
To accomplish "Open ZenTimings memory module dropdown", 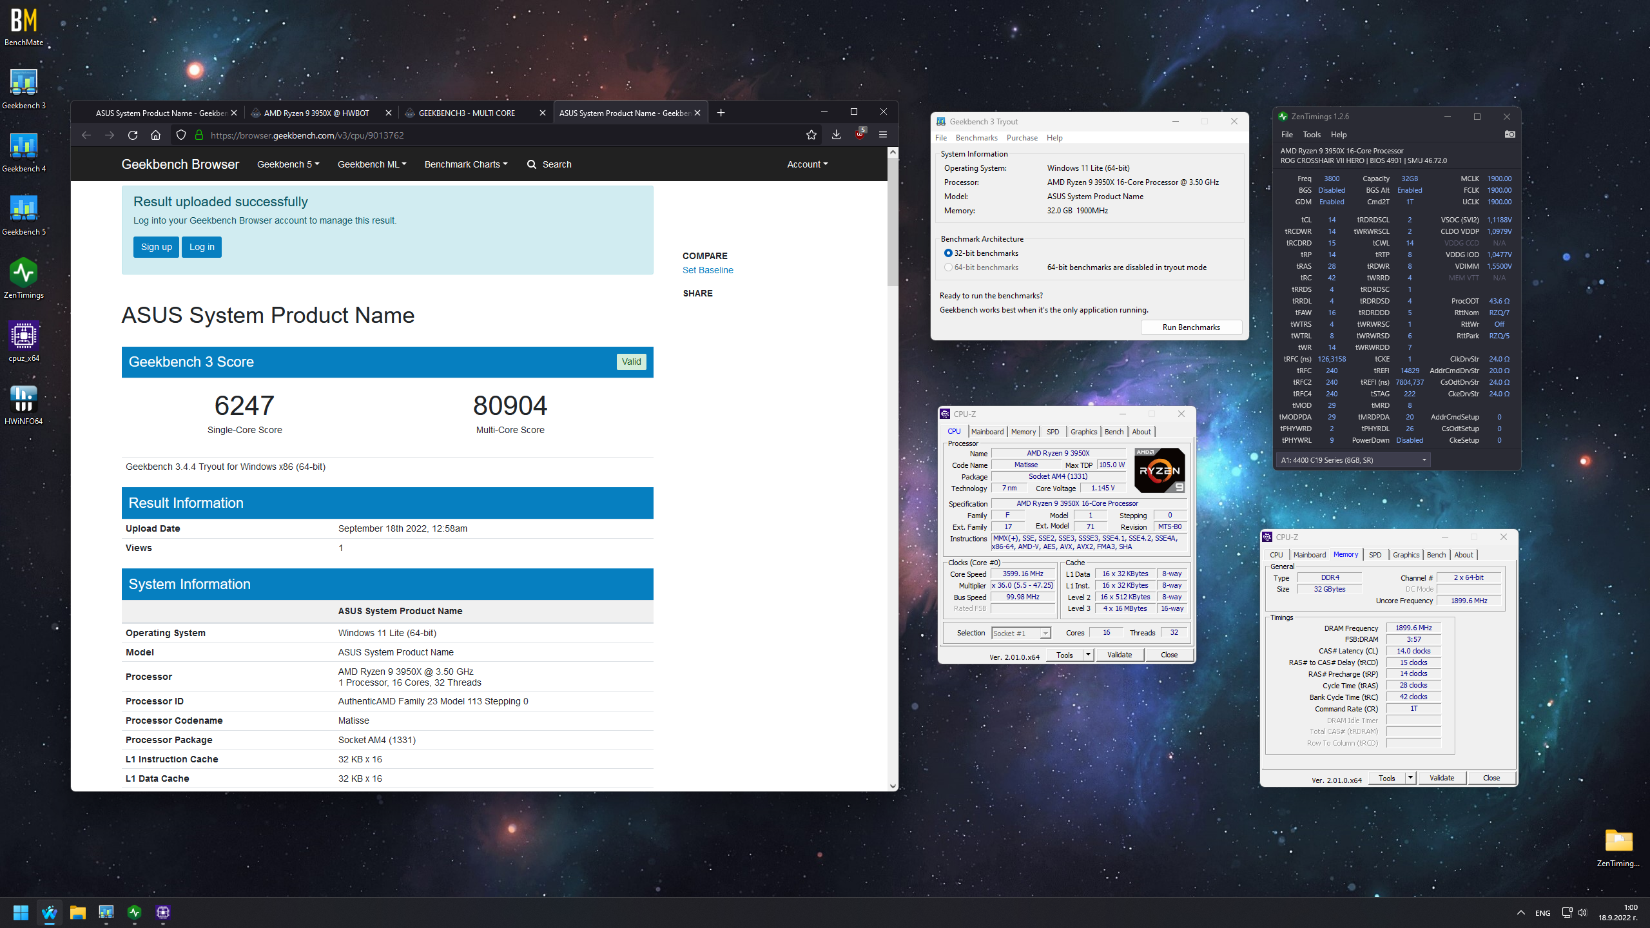I will pyautogui.click(x=1353, y=460).
